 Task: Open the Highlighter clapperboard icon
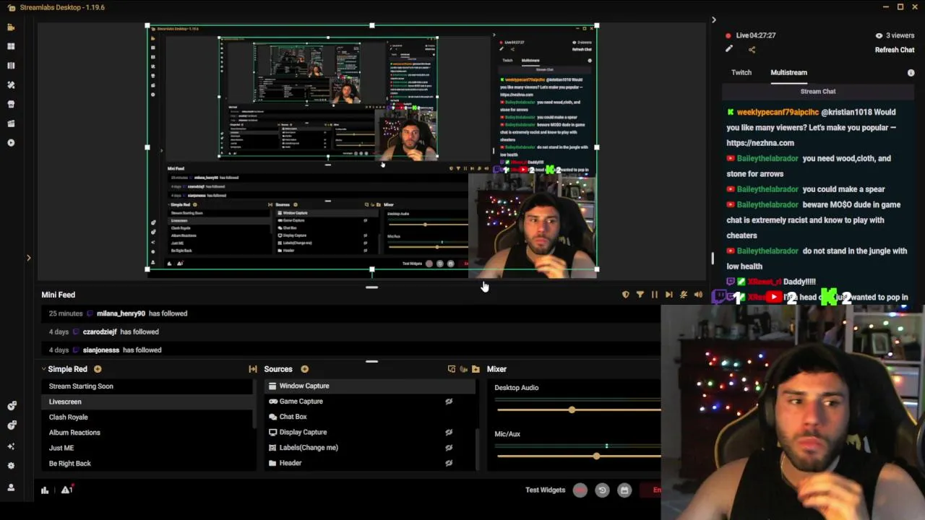[x=11, y=123]
